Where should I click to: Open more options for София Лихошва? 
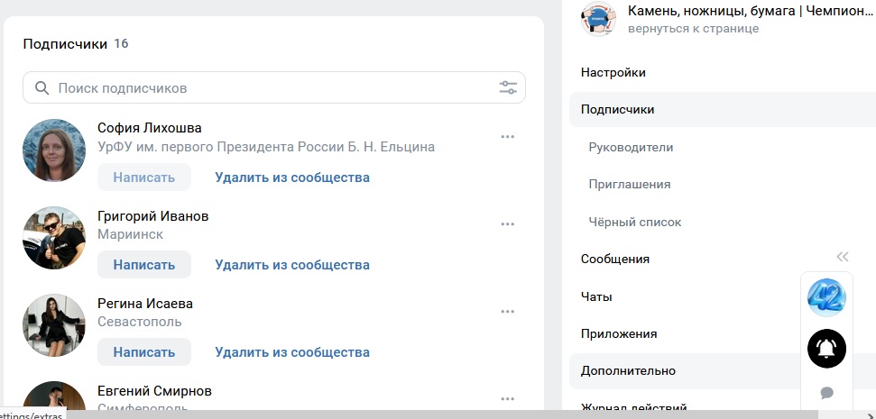pos(507,137)
